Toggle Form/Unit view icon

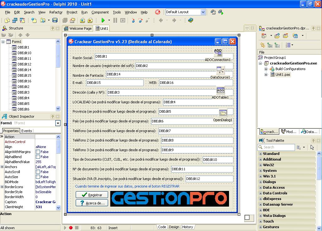(x=22, y=20)
